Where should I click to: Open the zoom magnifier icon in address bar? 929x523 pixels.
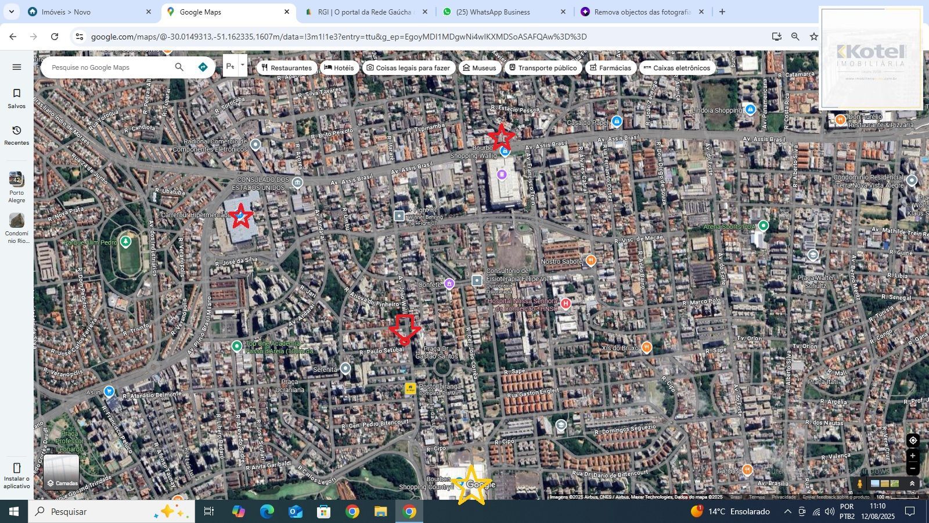point(795,37)
